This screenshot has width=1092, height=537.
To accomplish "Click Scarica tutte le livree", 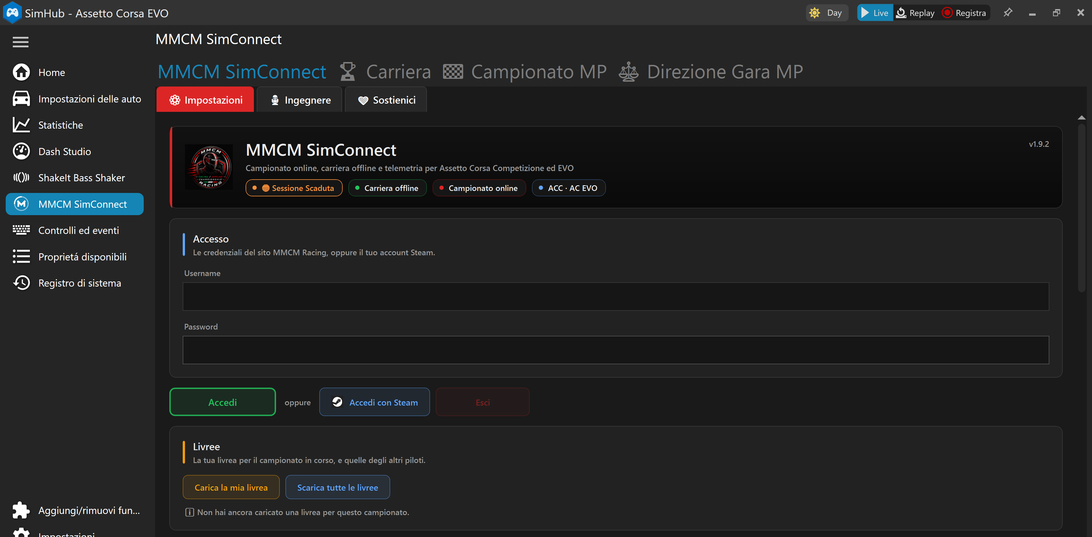I will point(338,487).
